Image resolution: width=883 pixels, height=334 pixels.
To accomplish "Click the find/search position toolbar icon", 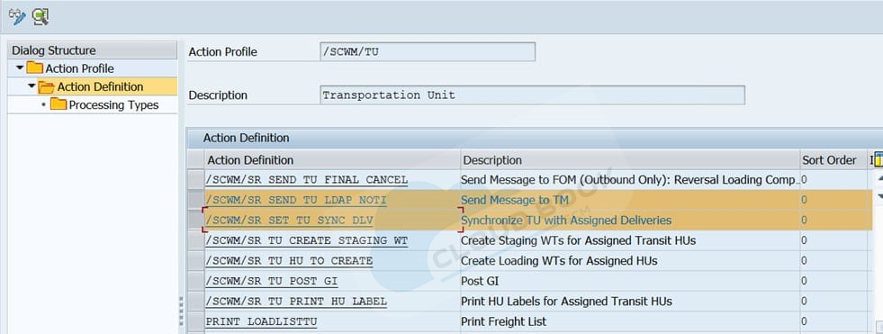I will pyautogui.click(x=40, y=16).
